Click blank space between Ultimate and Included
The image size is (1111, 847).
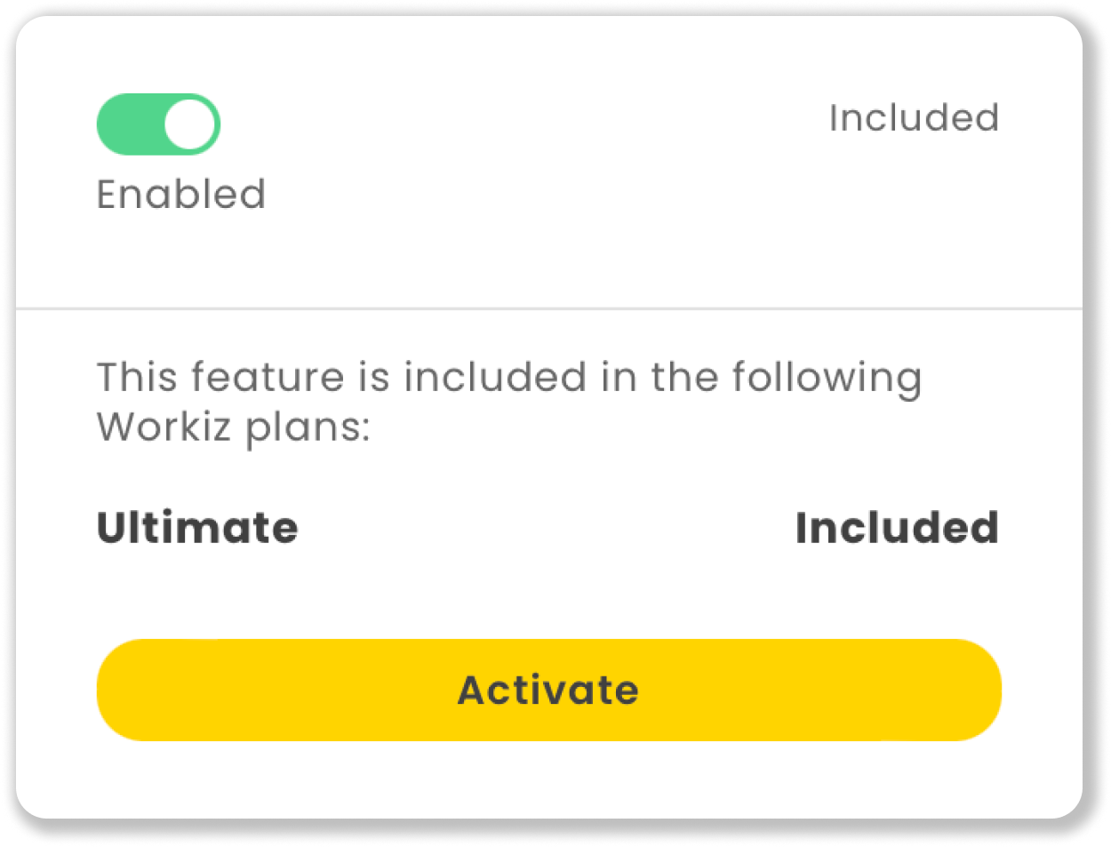pyautogui.click(x=547, y=528)
